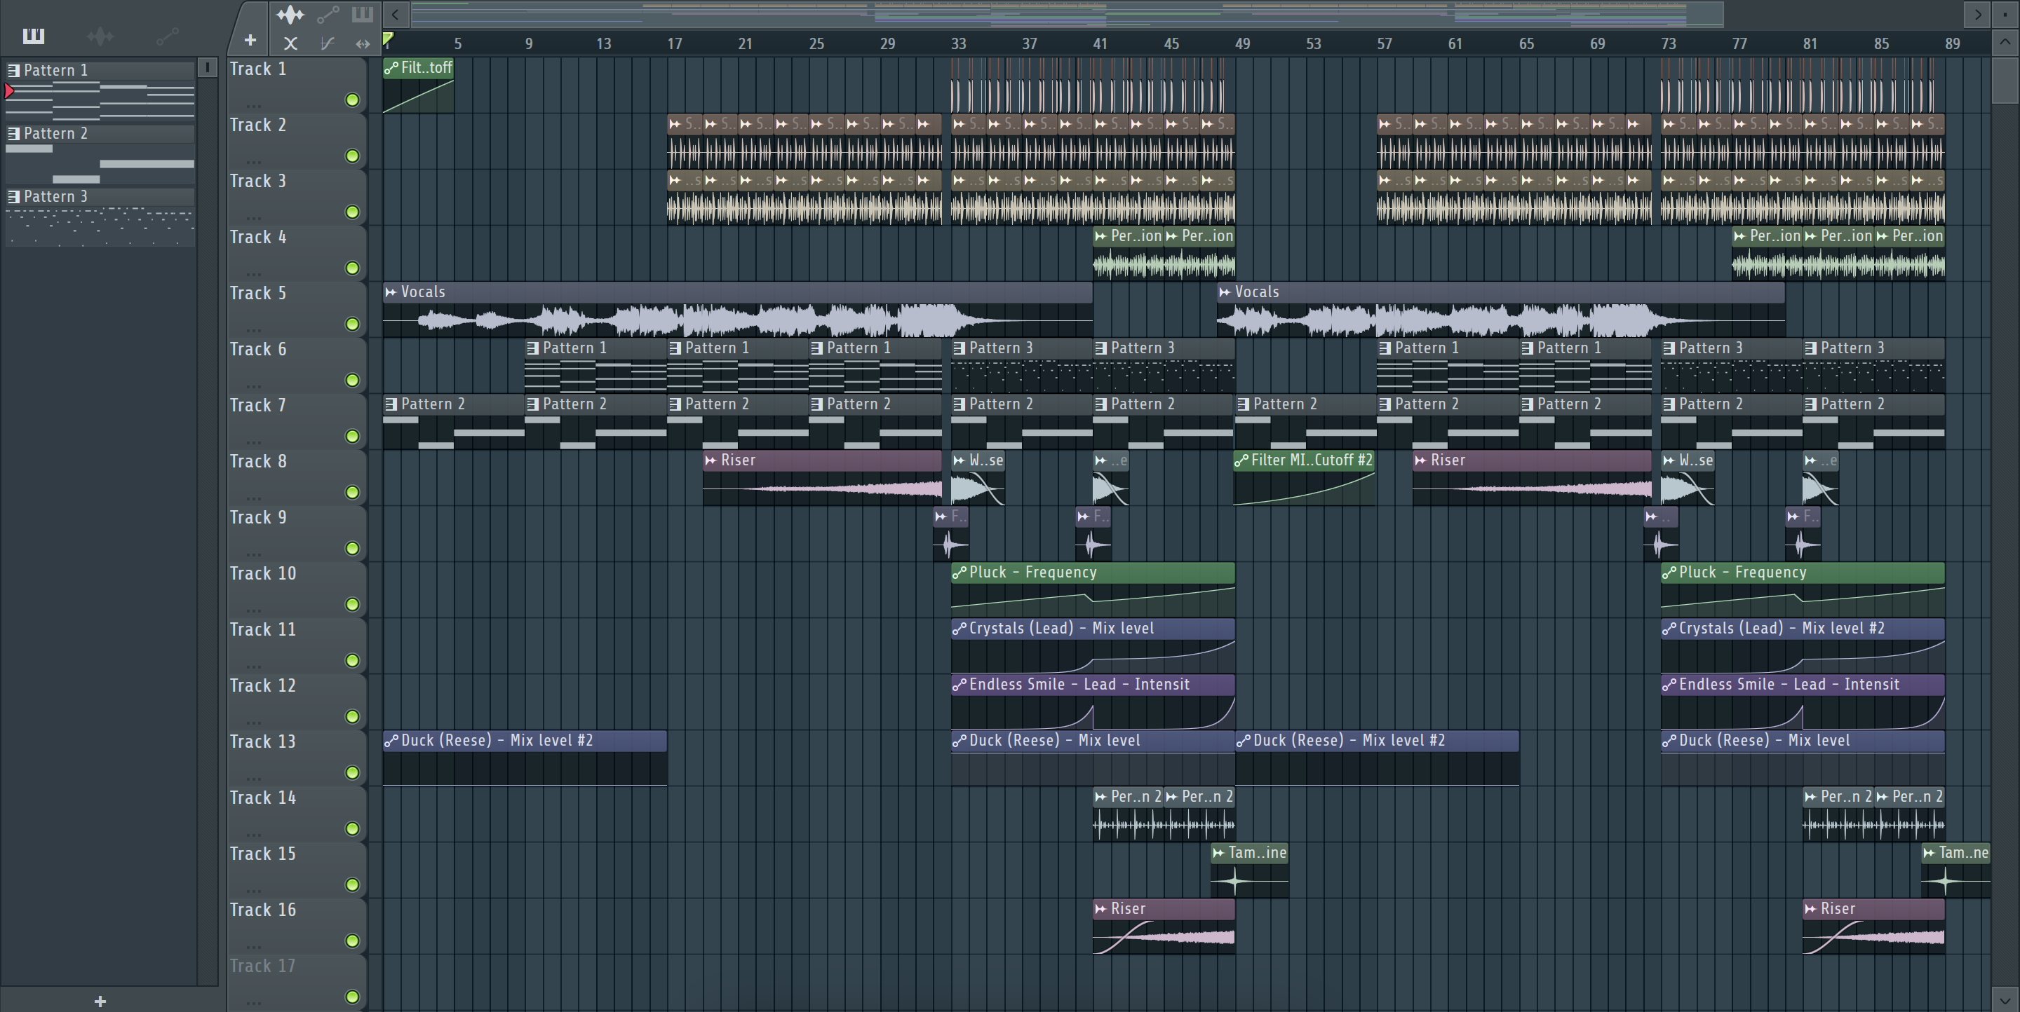This screenshot has width=2020, height=1012.
Task: Select first Duck (Reese) - Mix level #2 clip
Action: tap(525, 758)
